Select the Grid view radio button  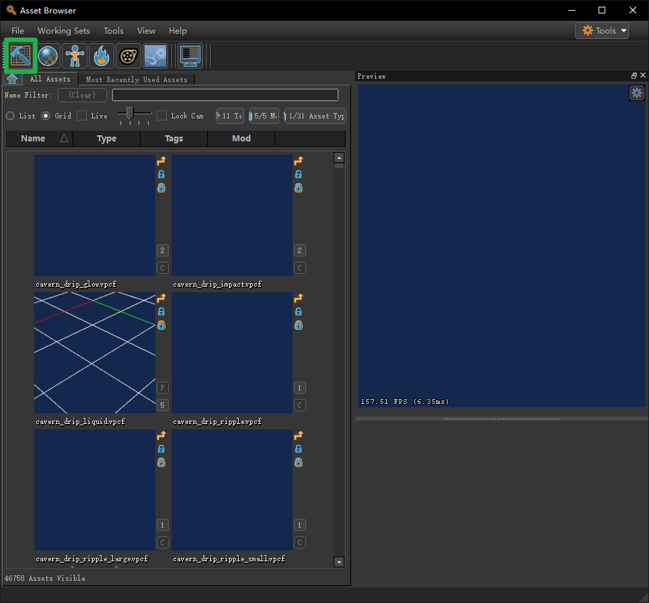[x=46, y=116]
